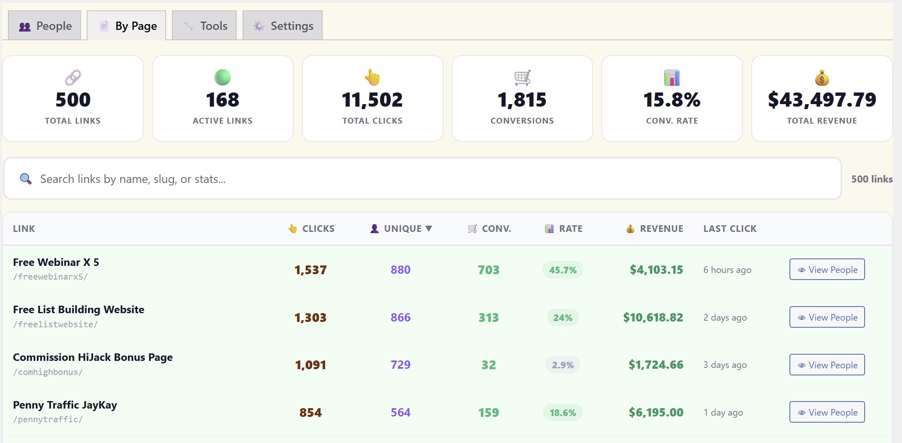This screenshot has width=902, height=443.
Task: Click the page icon on By Page tab
Action: 104,26
